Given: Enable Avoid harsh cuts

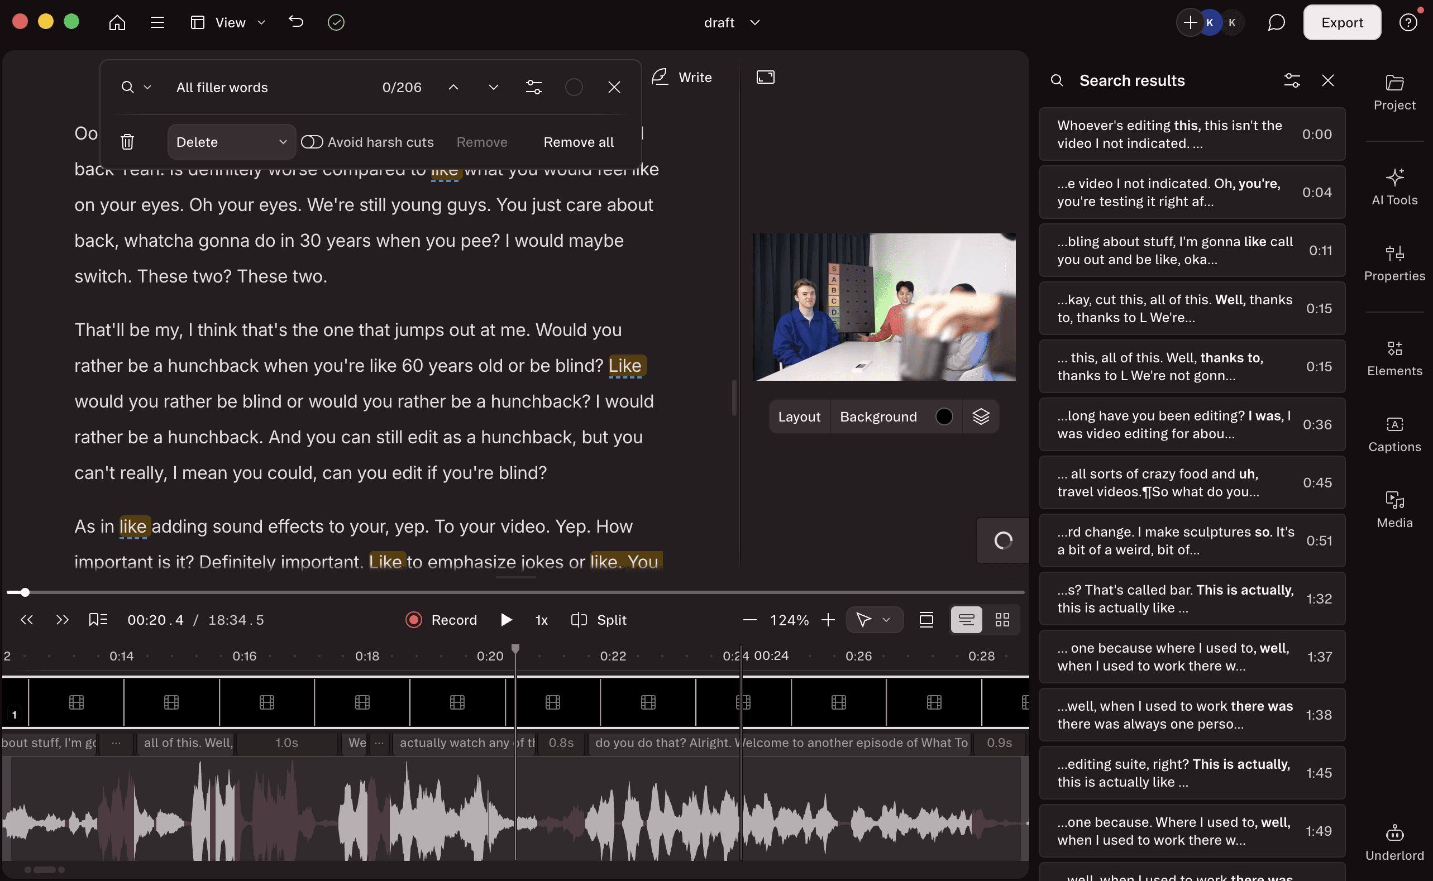Looking at the screenshot, I should [313, 142].
